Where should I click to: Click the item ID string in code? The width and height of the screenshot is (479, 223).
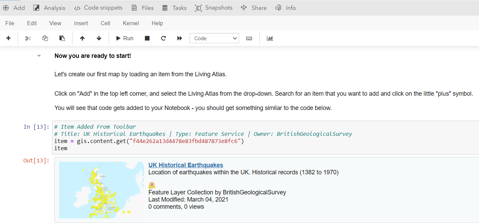coord(186,141)
